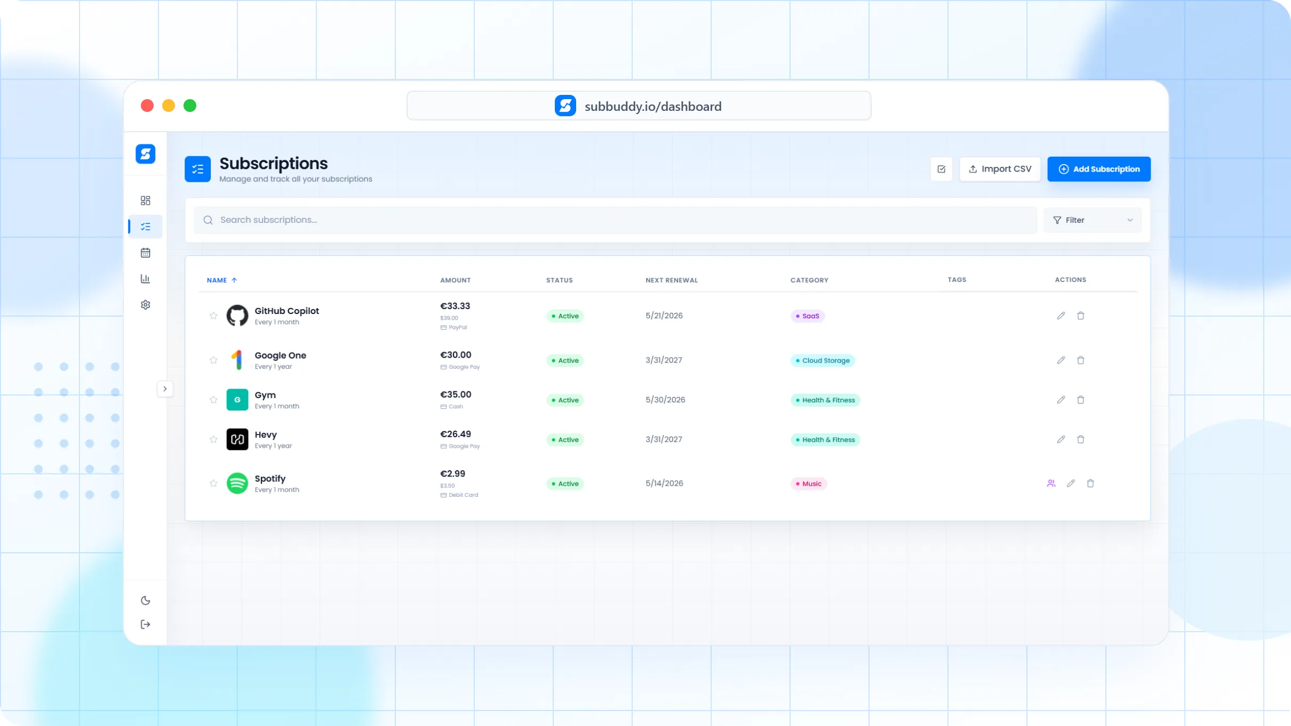Delete the Hevy subscription

[1081, 440]
